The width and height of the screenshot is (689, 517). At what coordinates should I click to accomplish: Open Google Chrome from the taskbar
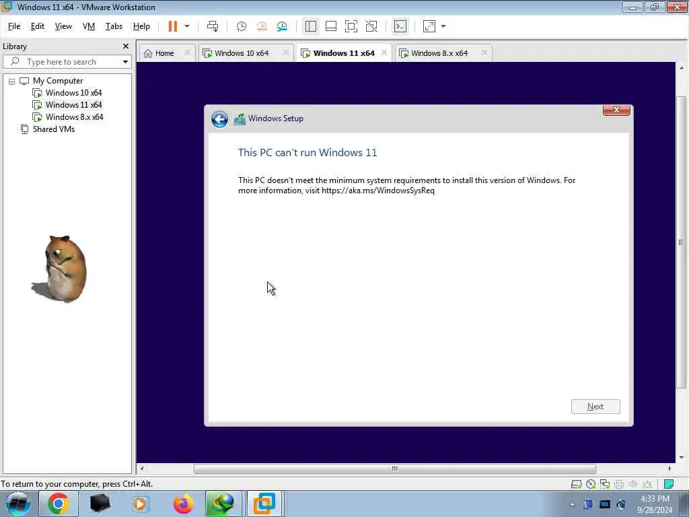pos(58,504)
